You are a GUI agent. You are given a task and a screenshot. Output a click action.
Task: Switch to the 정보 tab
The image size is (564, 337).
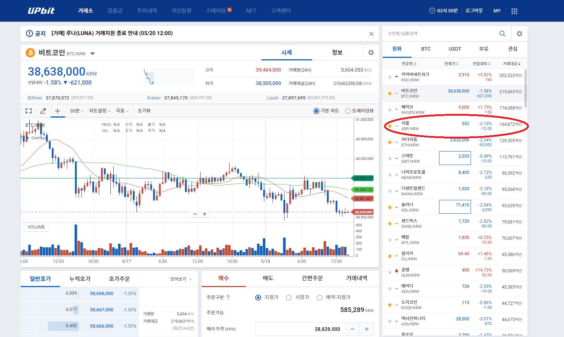337,52
